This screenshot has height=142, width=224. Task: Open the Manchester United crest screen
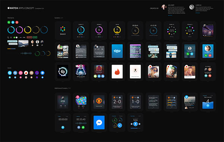click(x=99, y=102)
